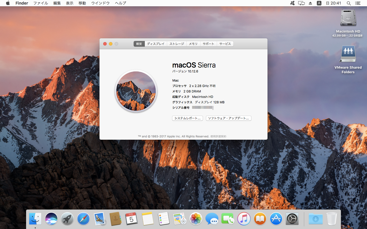Open Messages speech bubble icon
Screen dimensions: 367x229
point(212,219)
